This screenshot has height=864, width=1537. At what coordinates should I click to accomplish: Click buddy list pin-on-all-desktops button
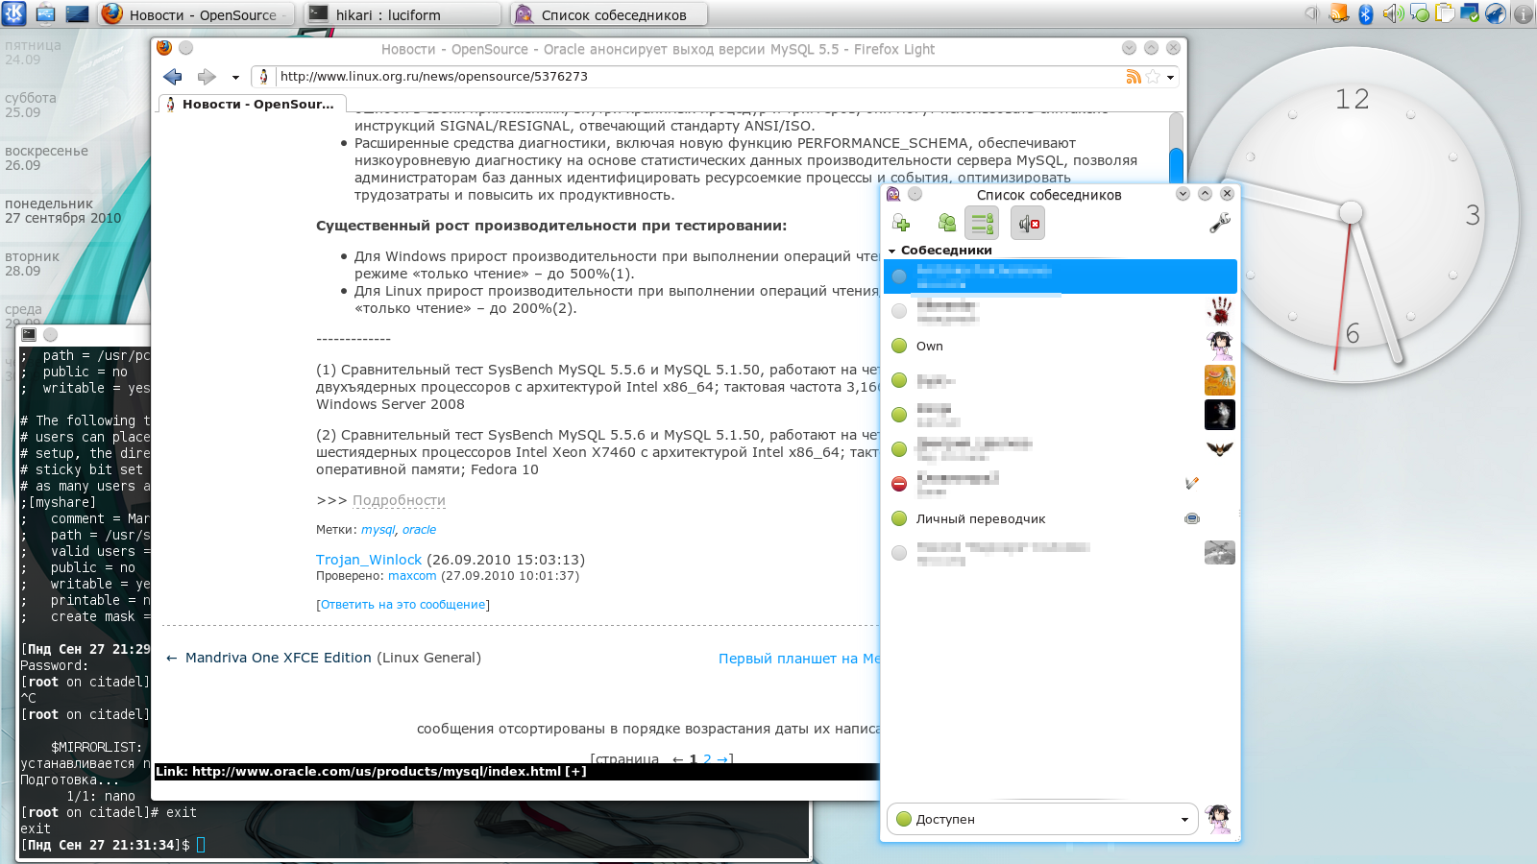[x=915, y=194]
